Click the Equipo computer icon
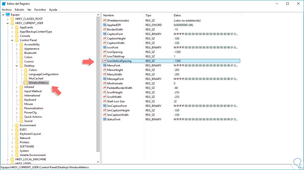This screenshot has height=170, width=304. click(8, 15)
